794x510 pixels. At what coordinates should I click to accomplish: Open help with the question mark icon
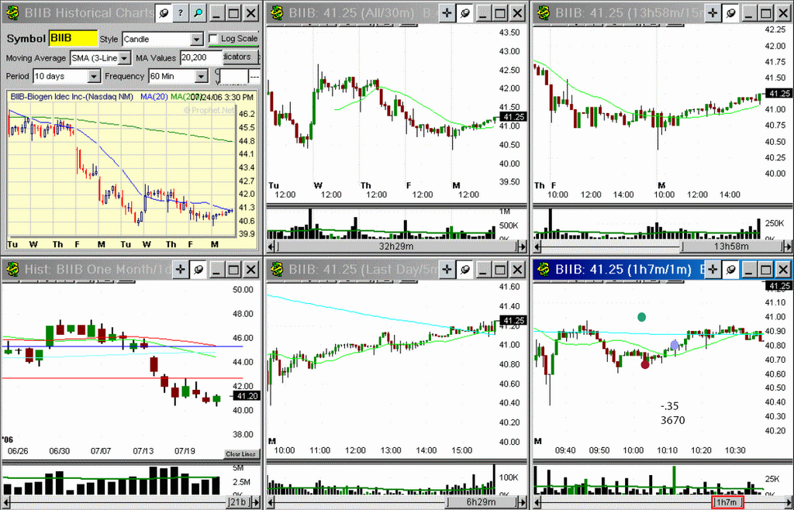click(180, 13)
